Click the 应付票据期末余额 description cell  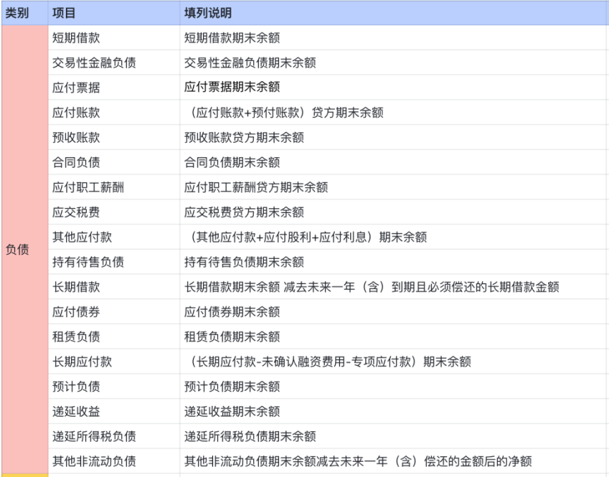click(x=394, y=88)
